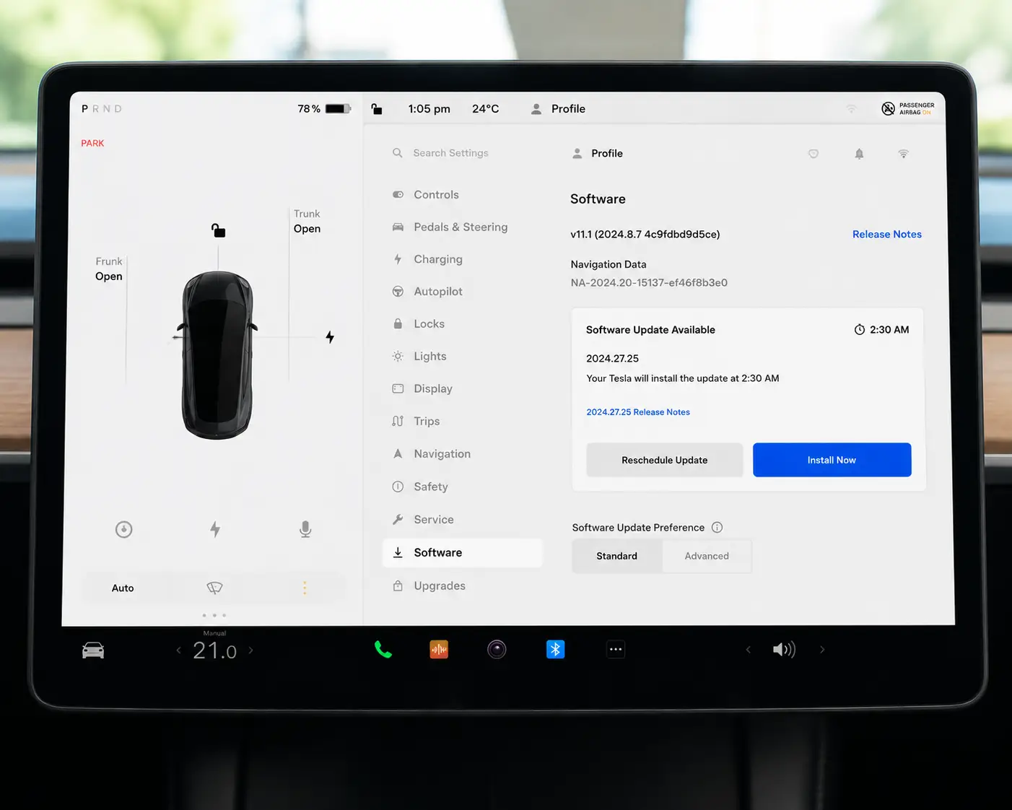The width and height of the screenshot is (1012, 810).
Task: Tap the 21.0 manual temperature readout
Action: (214, 650)
